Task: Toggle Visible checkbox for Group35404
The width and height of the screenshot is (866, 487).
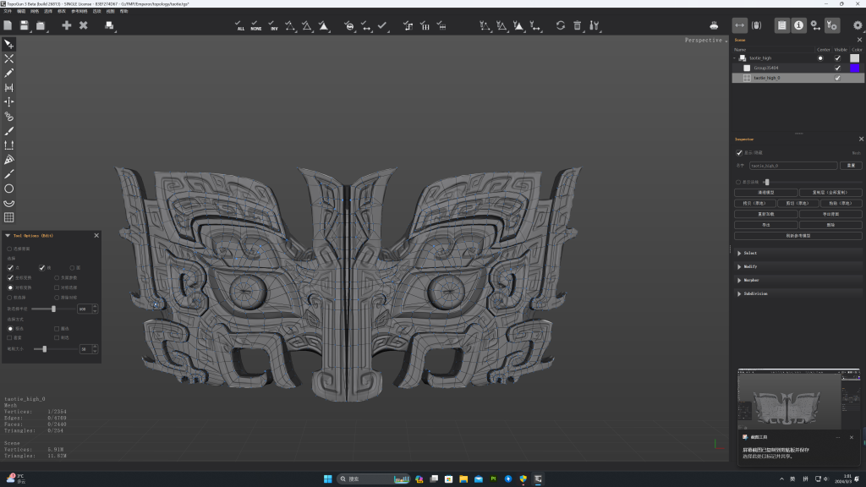Action: (x=838, y=68)
